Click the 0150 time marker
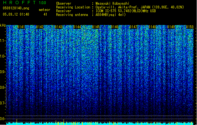 point(190,27)
